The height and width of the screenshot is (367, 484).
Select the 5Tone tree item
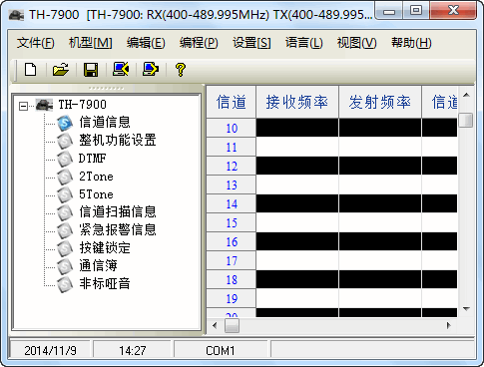click(96, 194)
